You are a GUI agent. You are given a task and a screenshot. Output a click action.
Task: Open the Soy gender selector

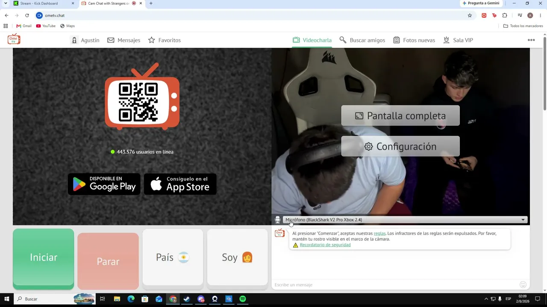[x=237, y=257]
